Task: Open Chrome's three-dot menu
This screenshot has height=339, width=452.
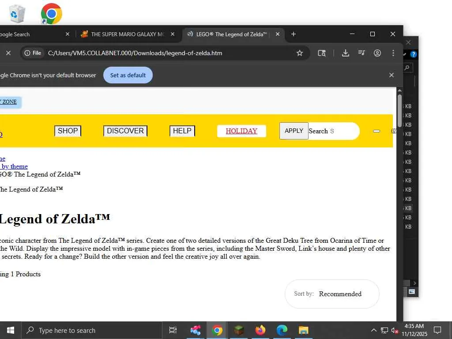Action: coord(393,53)
